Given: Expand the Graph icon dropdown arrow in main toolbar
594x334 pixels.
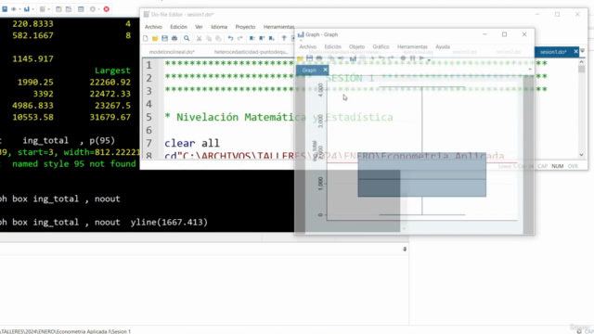Looking at the screenshot, I should 32,9.
